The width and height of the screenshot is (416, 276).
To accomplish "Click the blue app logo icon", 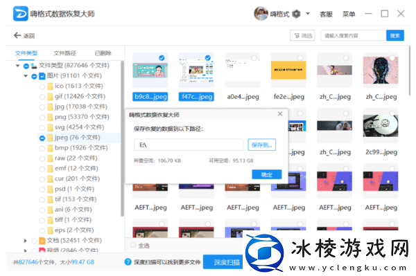I will [20, 14].
